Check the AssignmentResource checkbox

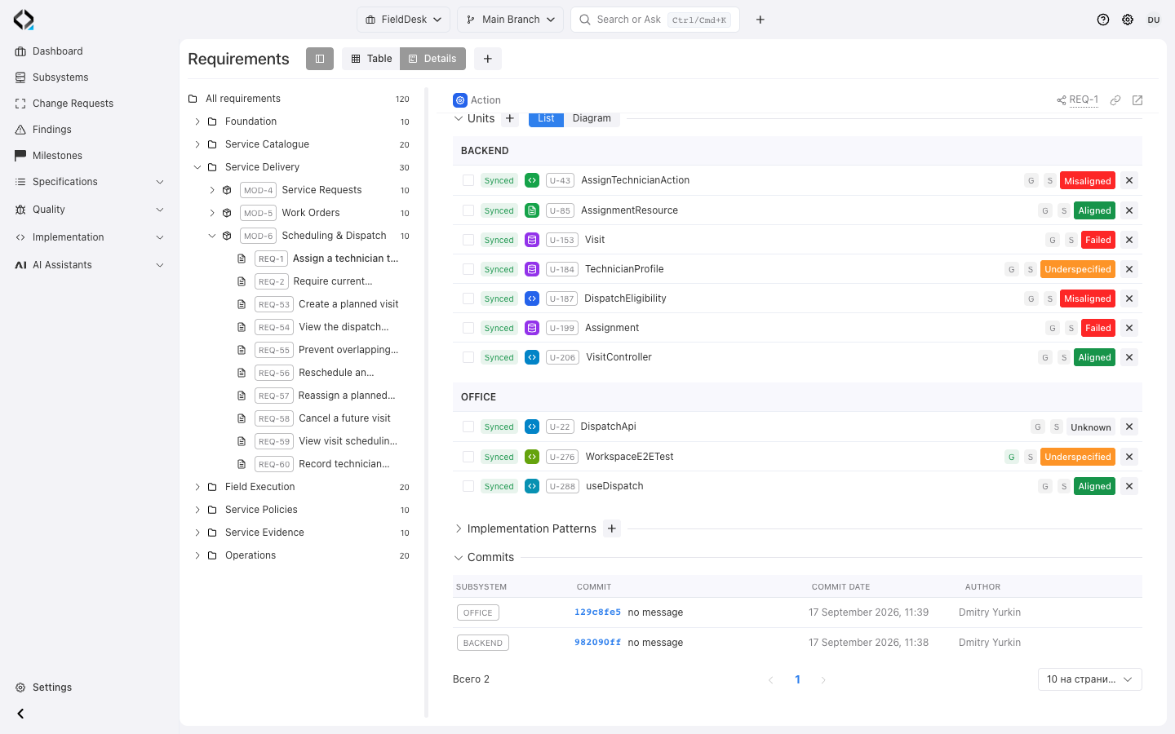pos(468,210)
